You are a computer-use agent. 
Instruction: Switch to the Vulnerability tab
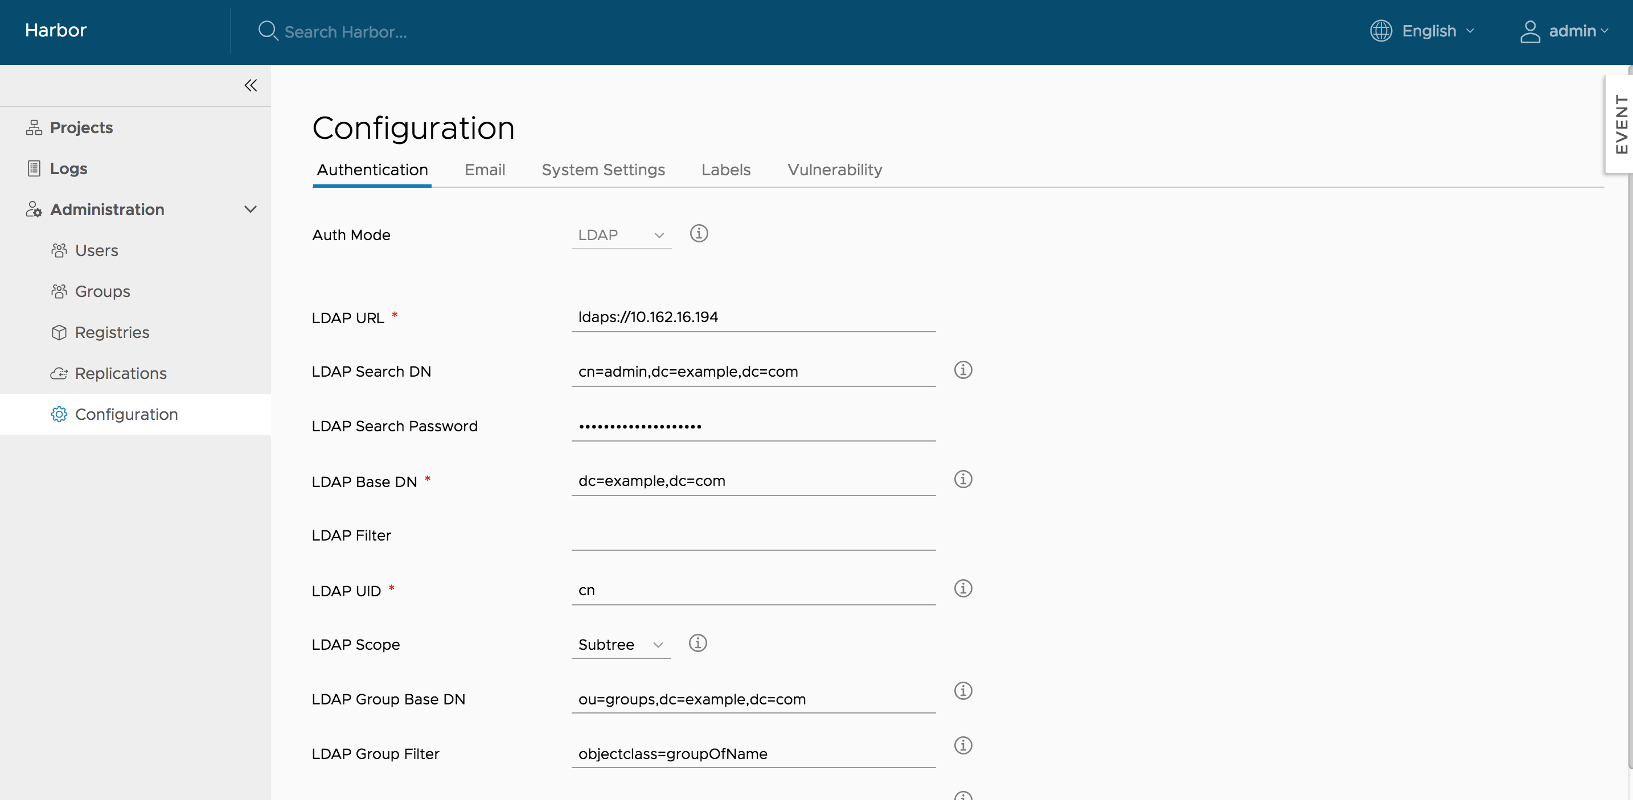[834, 170]
